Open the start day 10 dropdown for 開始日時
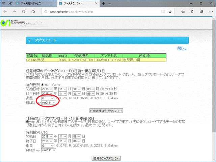 pos(77,89)
